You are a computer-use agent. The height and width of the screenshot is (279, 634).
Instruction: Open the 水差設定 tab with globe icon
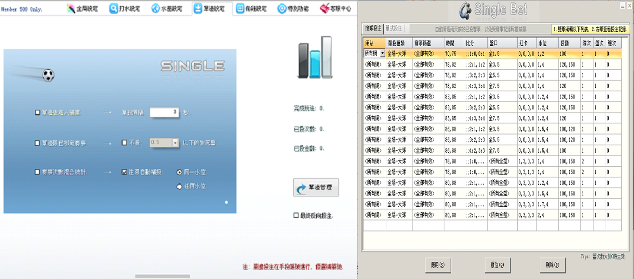(167, 8)
